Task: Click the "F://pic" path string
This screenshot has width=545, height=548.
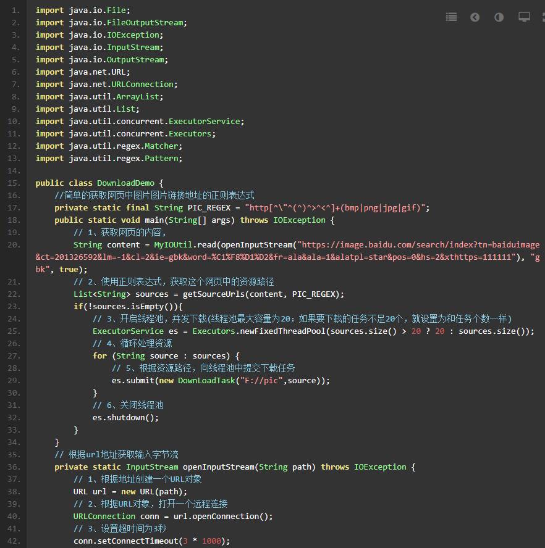Action: pyautogui.click(x=259, y=381)
